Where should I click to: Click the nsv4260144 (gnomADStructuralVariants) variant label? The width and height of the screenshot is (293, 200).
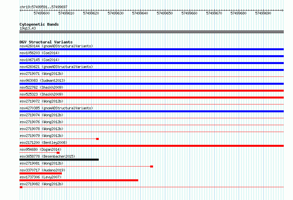pos(56,46)
